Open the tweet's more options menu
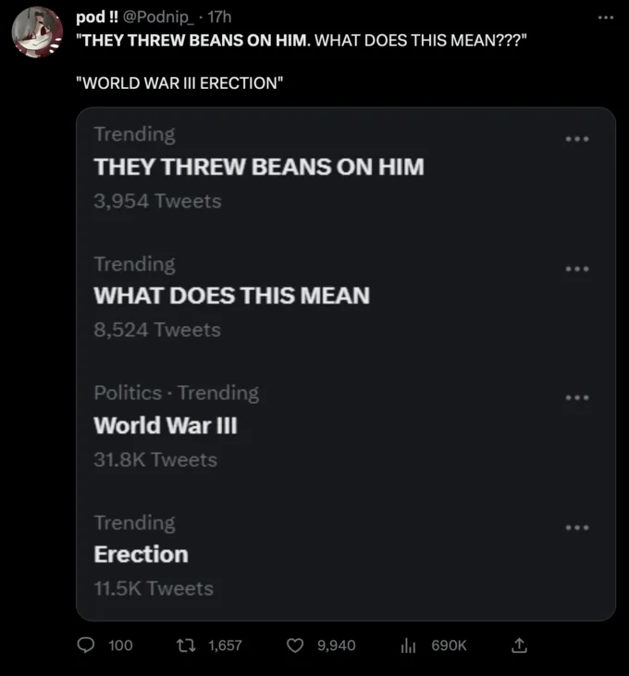 coord(605,18)
